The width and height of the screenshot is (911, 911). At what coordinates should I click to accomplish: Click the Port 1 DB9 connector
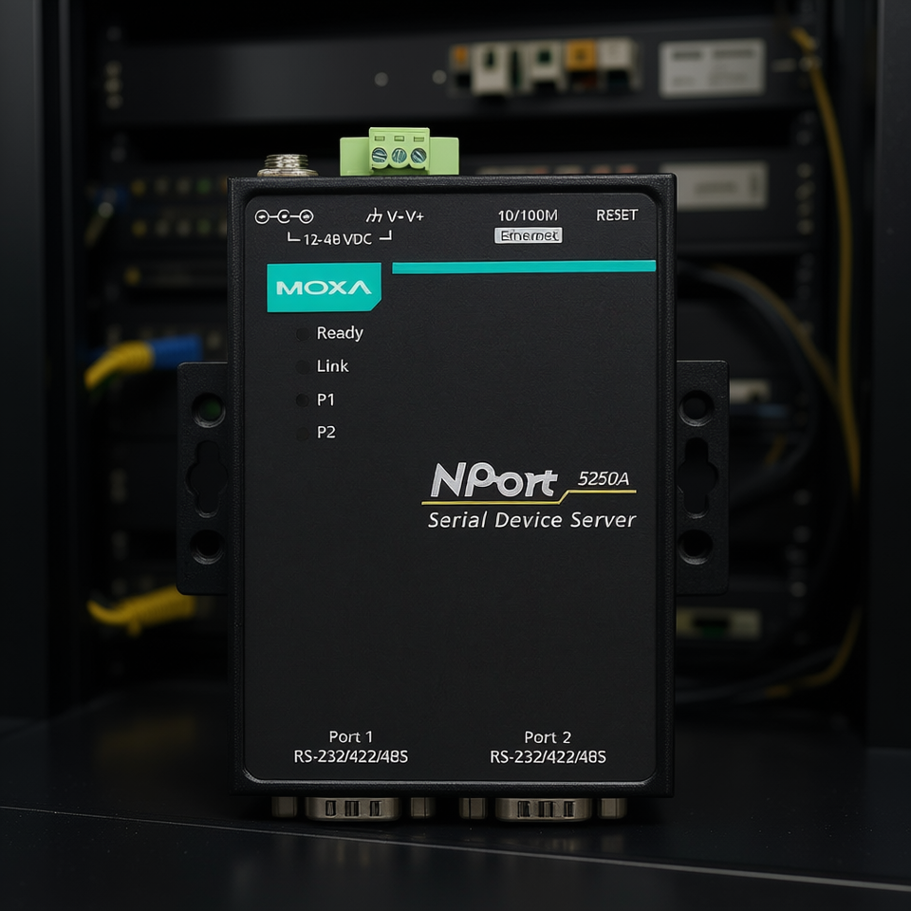coord(353,808)
